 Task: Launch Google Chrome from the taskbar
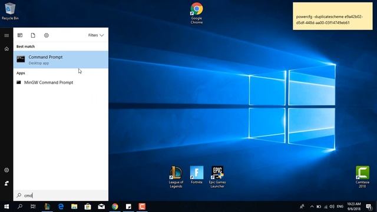point(115,207)
